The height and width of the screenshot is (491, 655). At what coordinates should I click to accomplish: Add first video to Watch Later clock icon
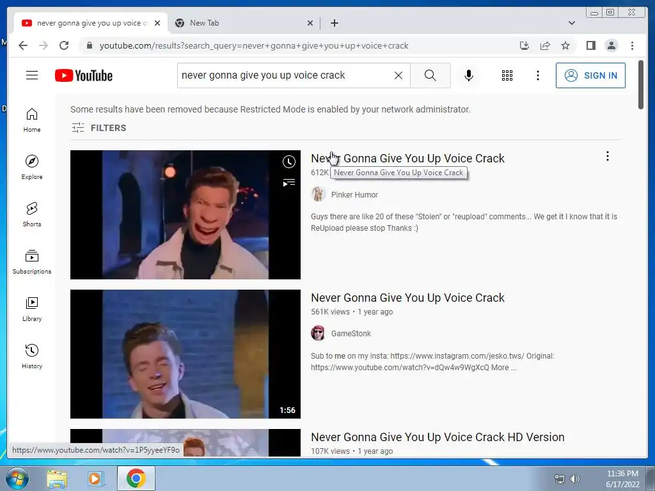point(288,162)
